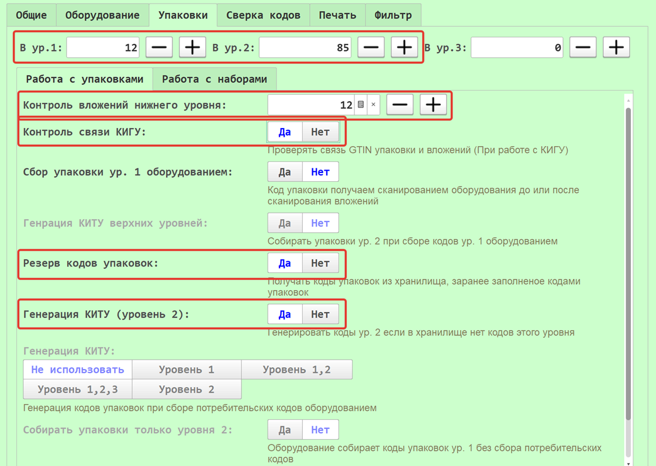Set Генрация КИТУ верхних уровней to Нет

(x=320, y=223)
